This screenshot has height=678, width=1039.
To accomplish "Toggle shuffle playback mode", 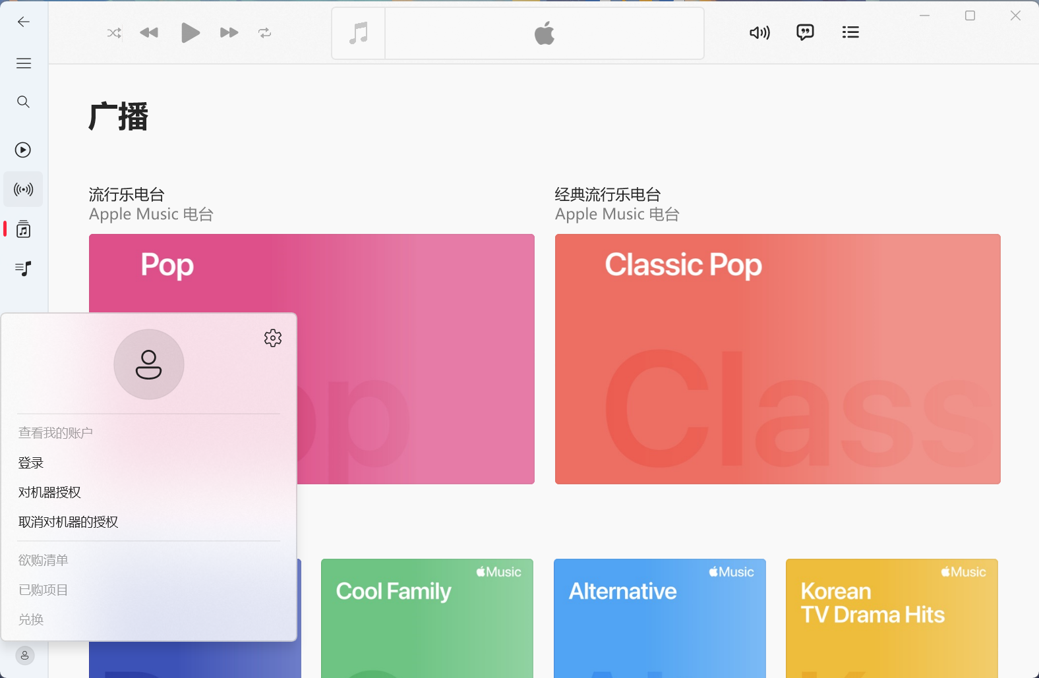I will click(x=114, y=33).
